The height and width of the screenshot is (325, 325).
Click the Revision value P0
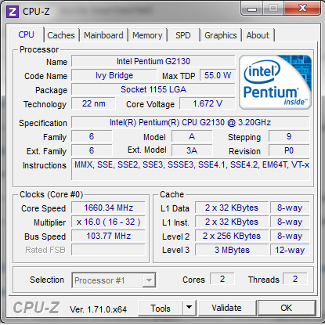click(x=289, y=150)
